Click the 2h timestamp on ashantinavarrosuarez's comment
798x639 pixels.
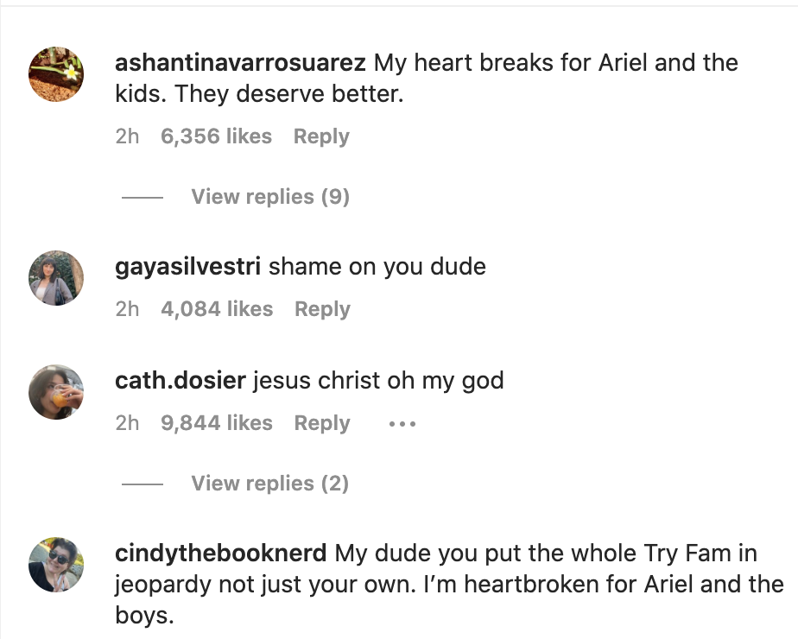(x=127, y=136)
